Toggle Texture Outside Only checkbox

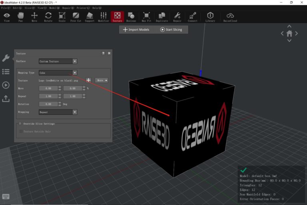pos(20,131)
